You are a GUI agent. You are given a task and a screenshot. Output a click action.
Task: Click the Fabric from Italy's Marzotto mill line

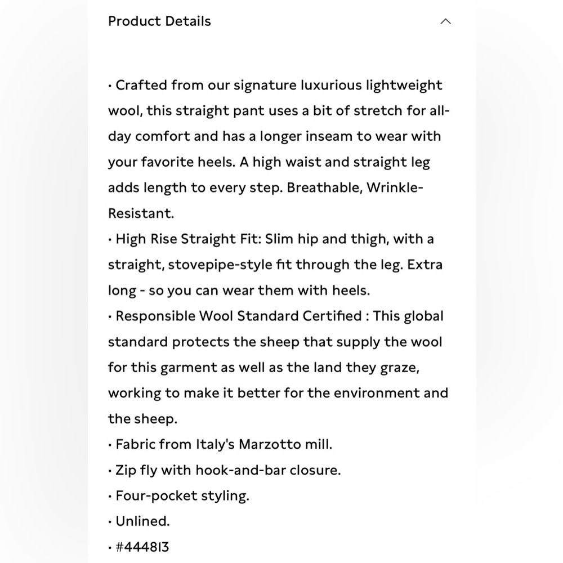[224, 444]
